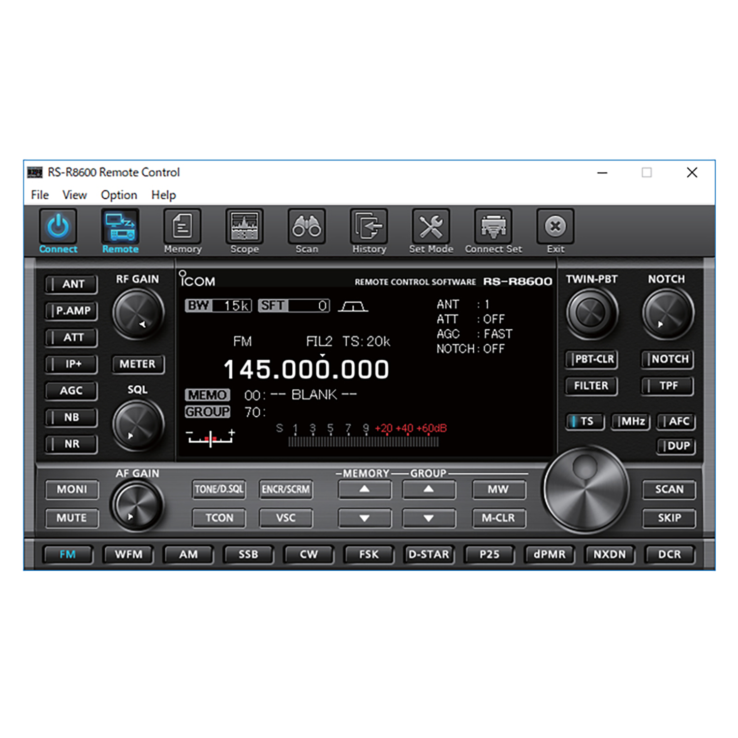Image resolution: width=738 pixels, height=738 pixels.
Task: Click the Connect power icon
Action: pos(58,227)
